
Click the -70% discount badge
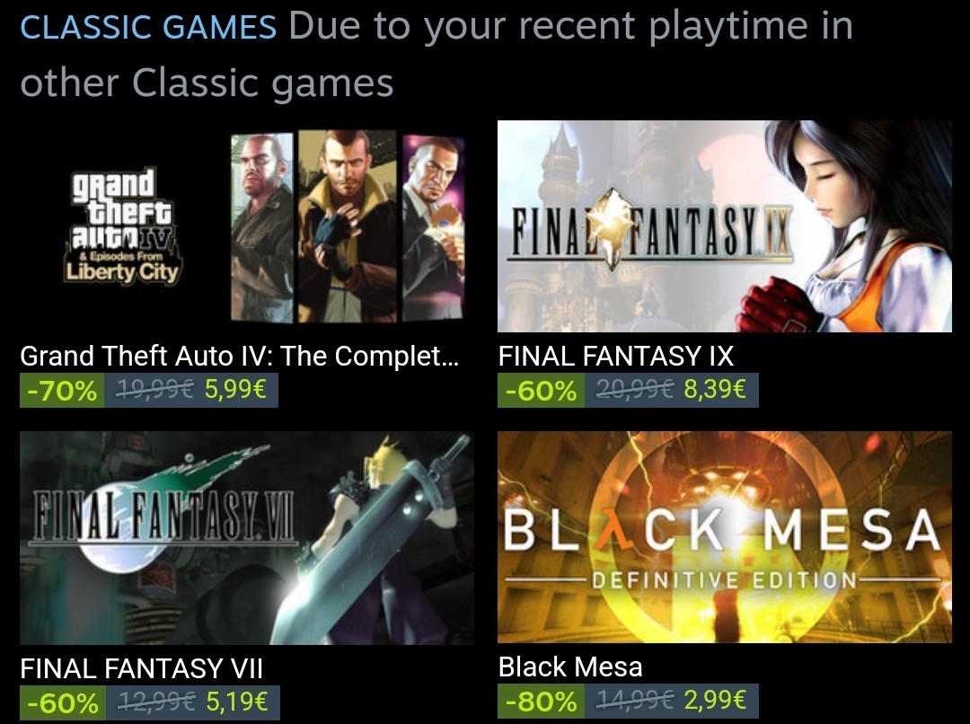(x=62, y=391)
